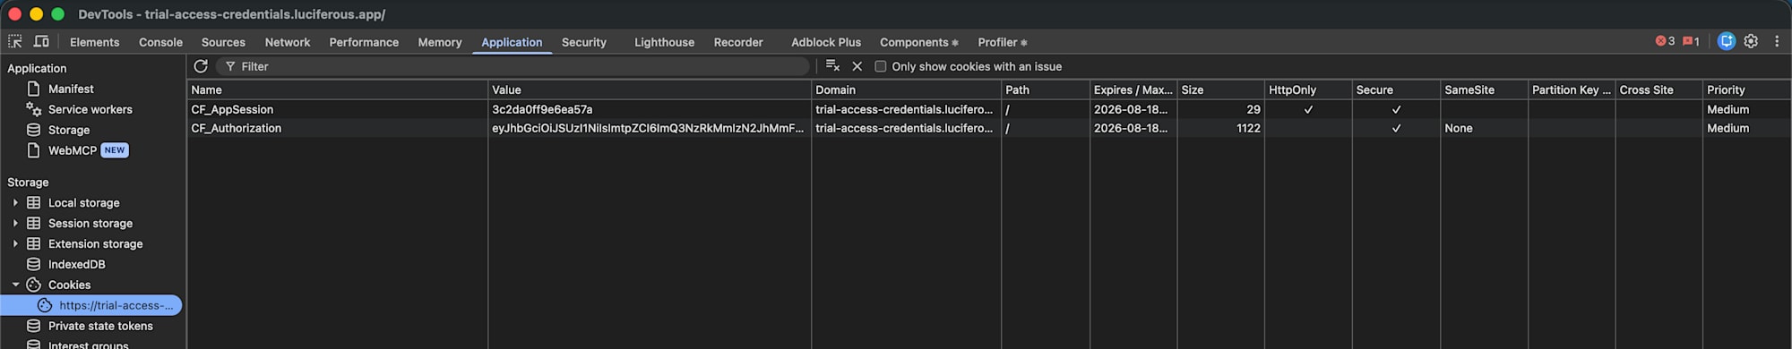Sort by HttpOnly column header
1792x349 pixels.
pos(1308,89)
